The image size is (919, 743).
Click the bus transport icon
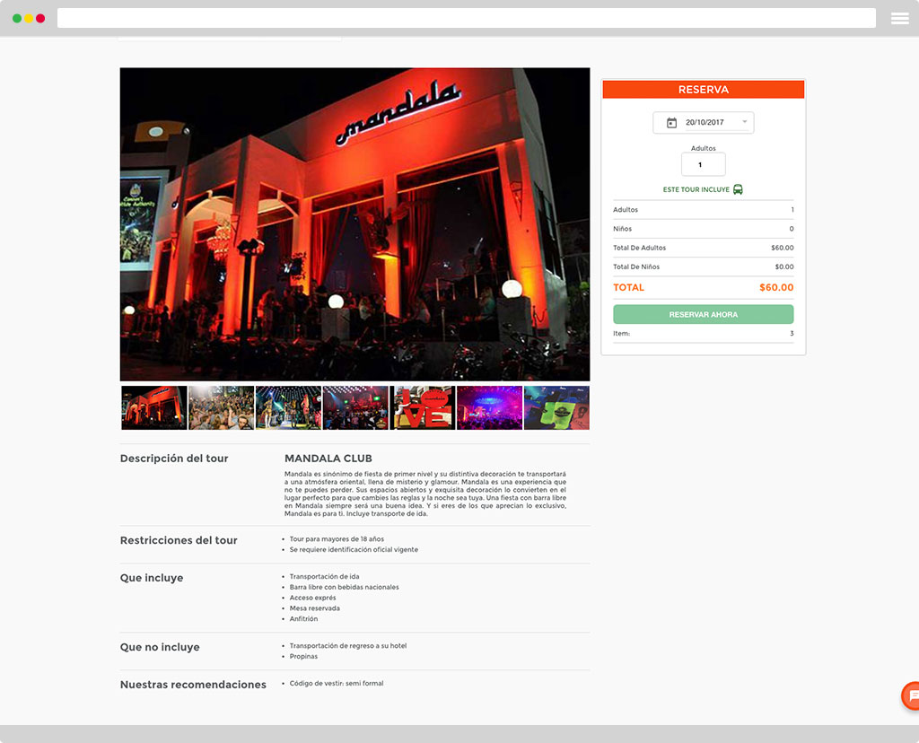click(x=738, y=189)
